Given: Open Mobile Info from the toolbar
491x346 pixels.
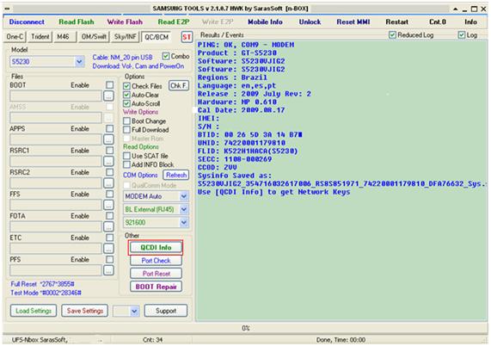Looking at the screenshot, I should (x=265, y=22).
